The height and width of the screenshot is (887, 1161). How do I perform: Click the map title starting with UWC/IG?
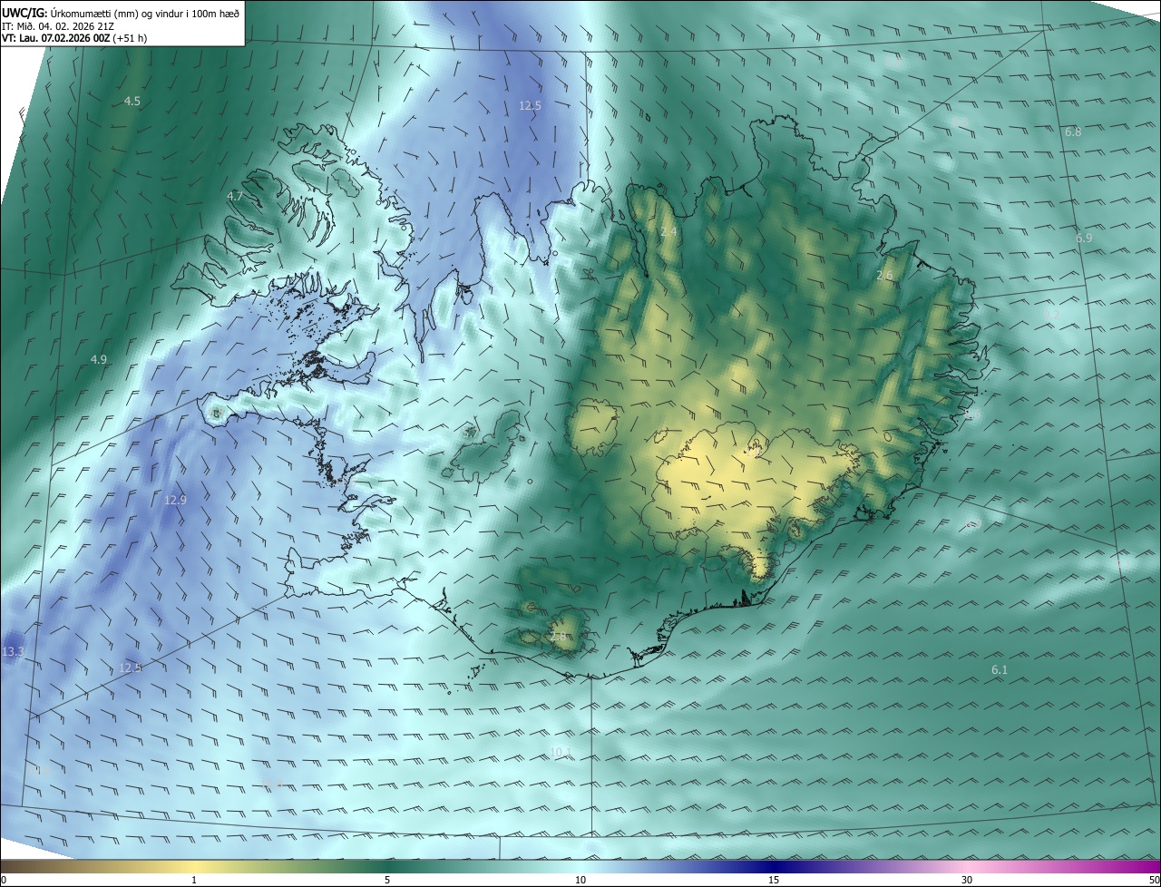(x=121, y=12)
